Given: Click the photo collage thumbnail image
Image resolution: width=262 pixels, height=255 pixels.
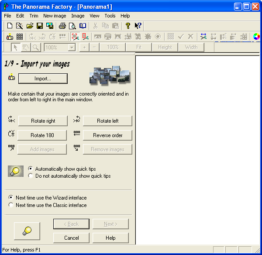Looking at the screenshot, I should tap(110, 75).
